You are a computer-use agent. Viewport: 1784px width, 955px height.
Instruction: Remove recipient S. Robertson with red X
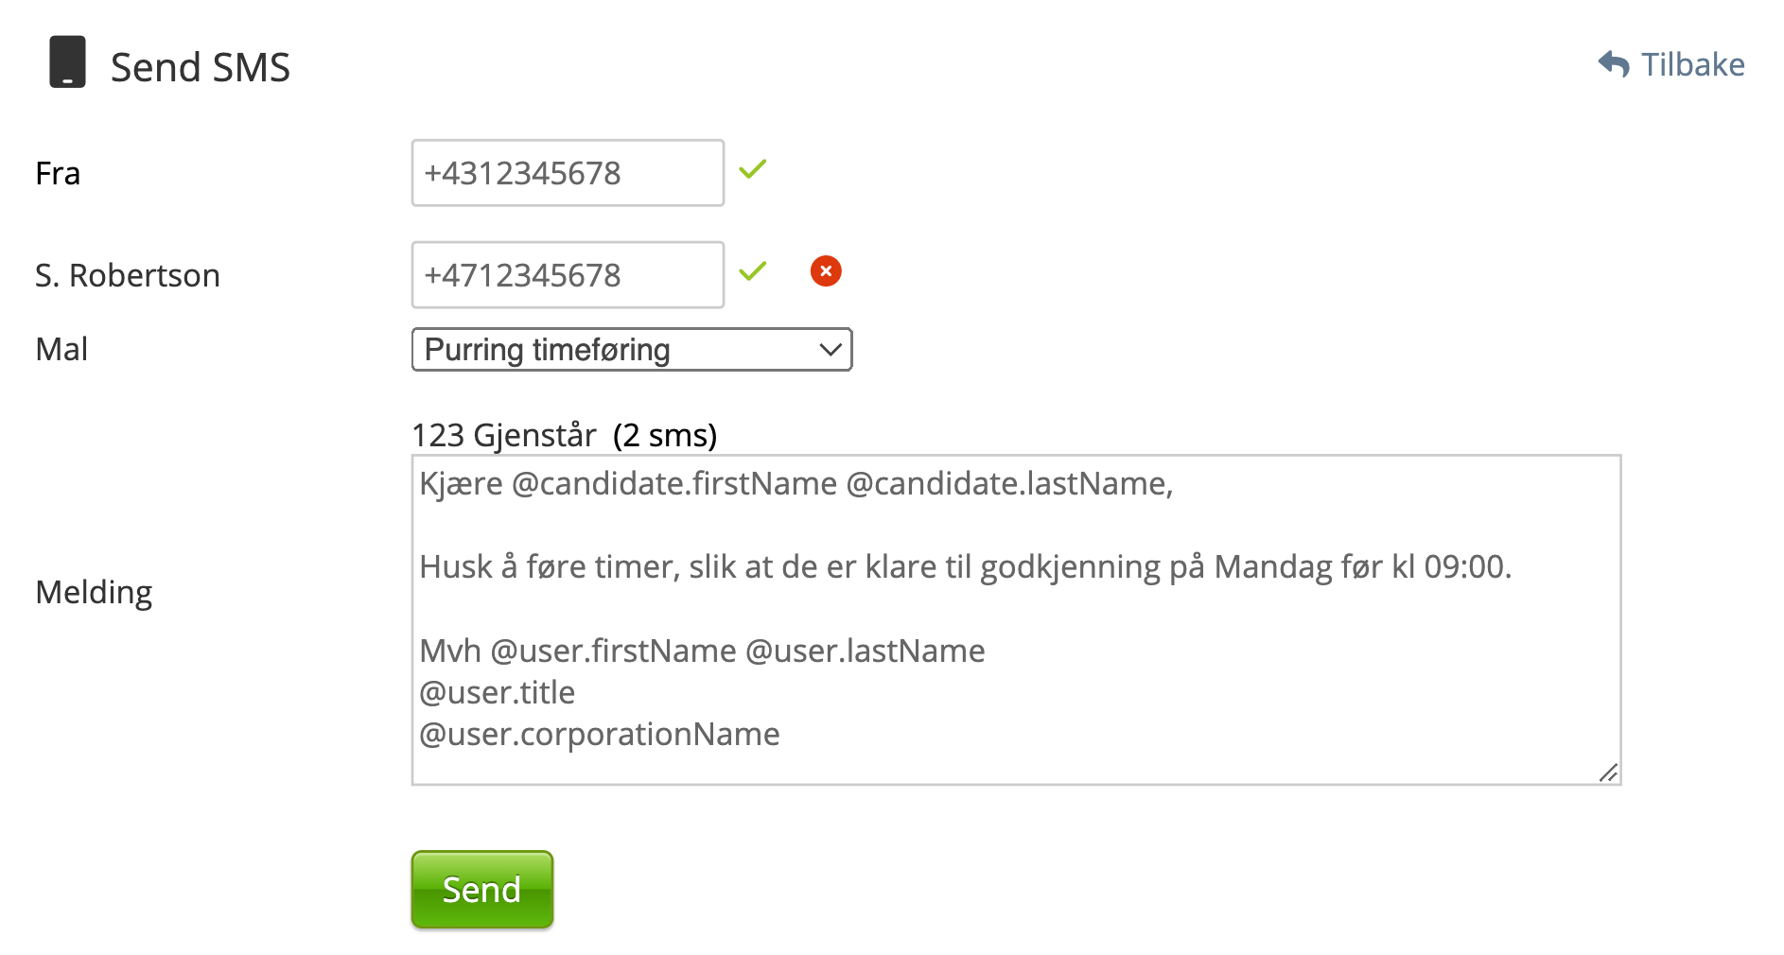click(x=826, y=271)
